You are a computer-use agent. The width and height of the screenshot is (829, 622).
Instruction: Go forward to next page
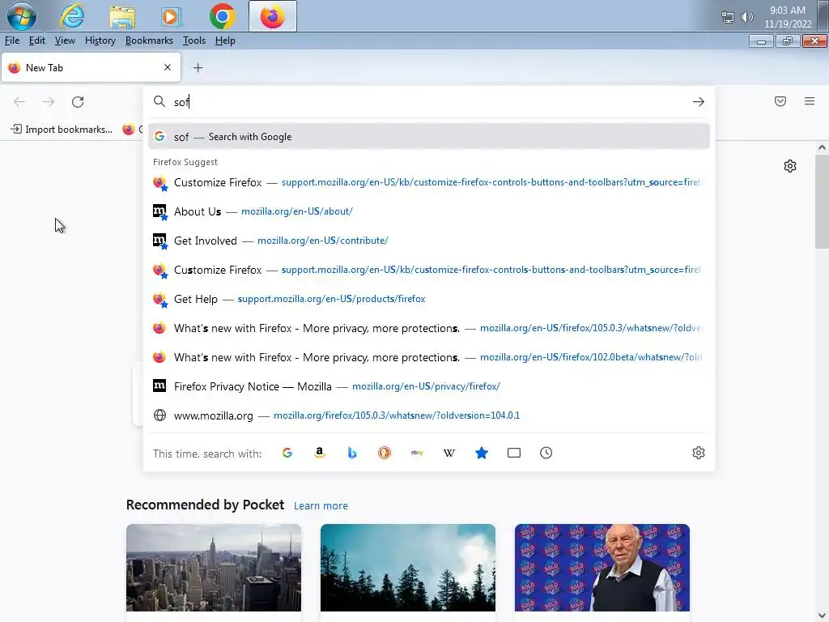[49, 101]
